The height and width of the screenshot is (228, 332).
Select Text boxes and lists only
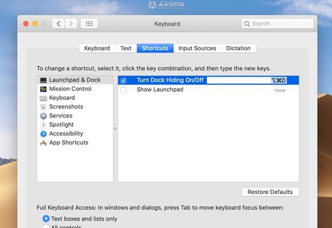(46, 219)
